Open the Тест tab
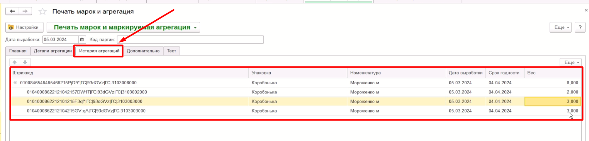This screenshot has width=589, height=141. click(171, 51)
